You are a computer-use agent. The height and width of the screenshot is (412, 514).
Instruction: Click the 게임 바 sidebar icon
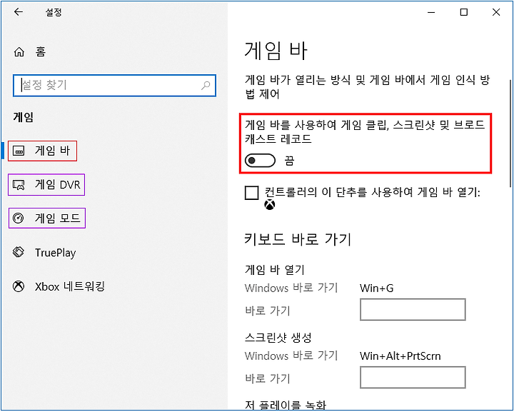tap(19, 151)
